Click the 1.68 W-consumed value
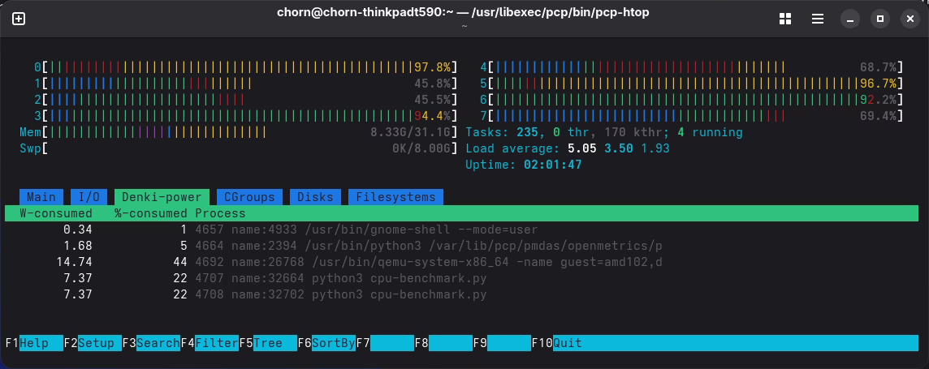The width and height of the screenshot is (929, 369). [x=78, y=246]
